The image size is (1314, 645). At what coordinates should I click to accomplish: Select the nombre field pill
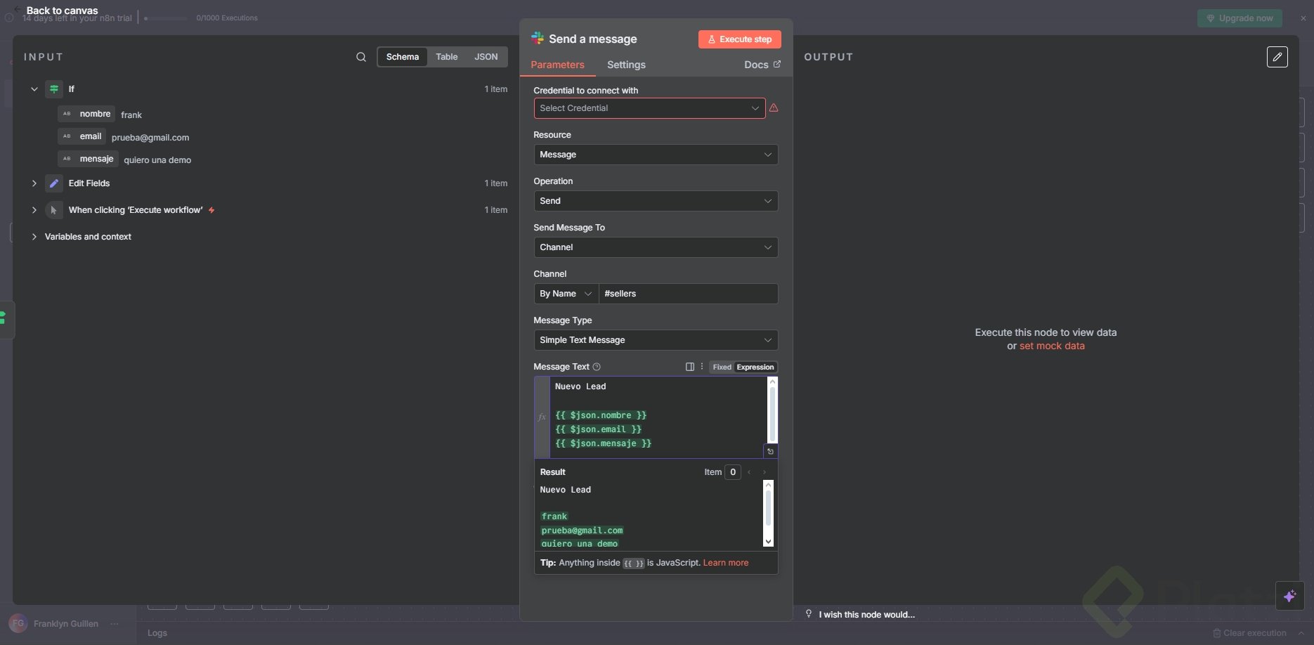(86, 114)
